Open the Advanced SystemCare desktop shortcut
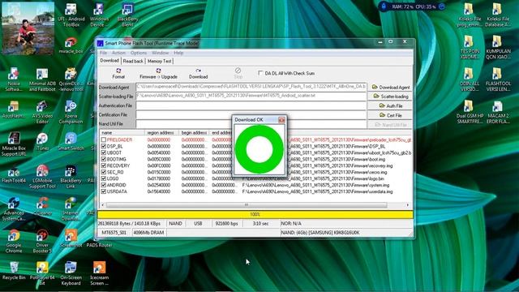The width and height of the screenshot is (519, 292). 14,209
